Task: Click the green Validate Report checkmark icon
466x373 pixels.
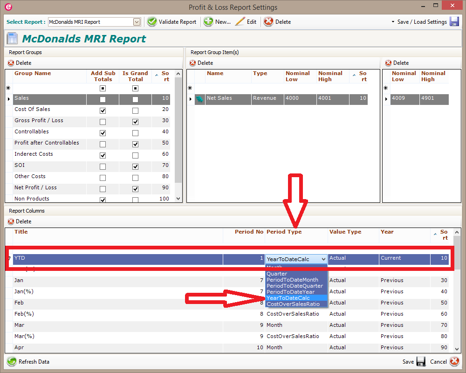Action: point(152,22)
